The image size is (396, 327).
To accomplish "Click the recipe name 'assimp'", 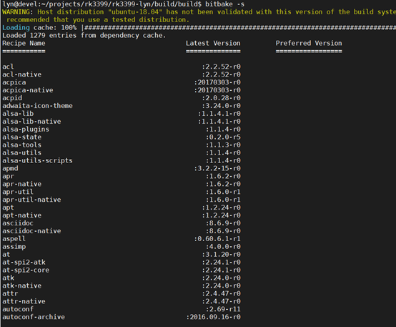I will coord(14,247).
